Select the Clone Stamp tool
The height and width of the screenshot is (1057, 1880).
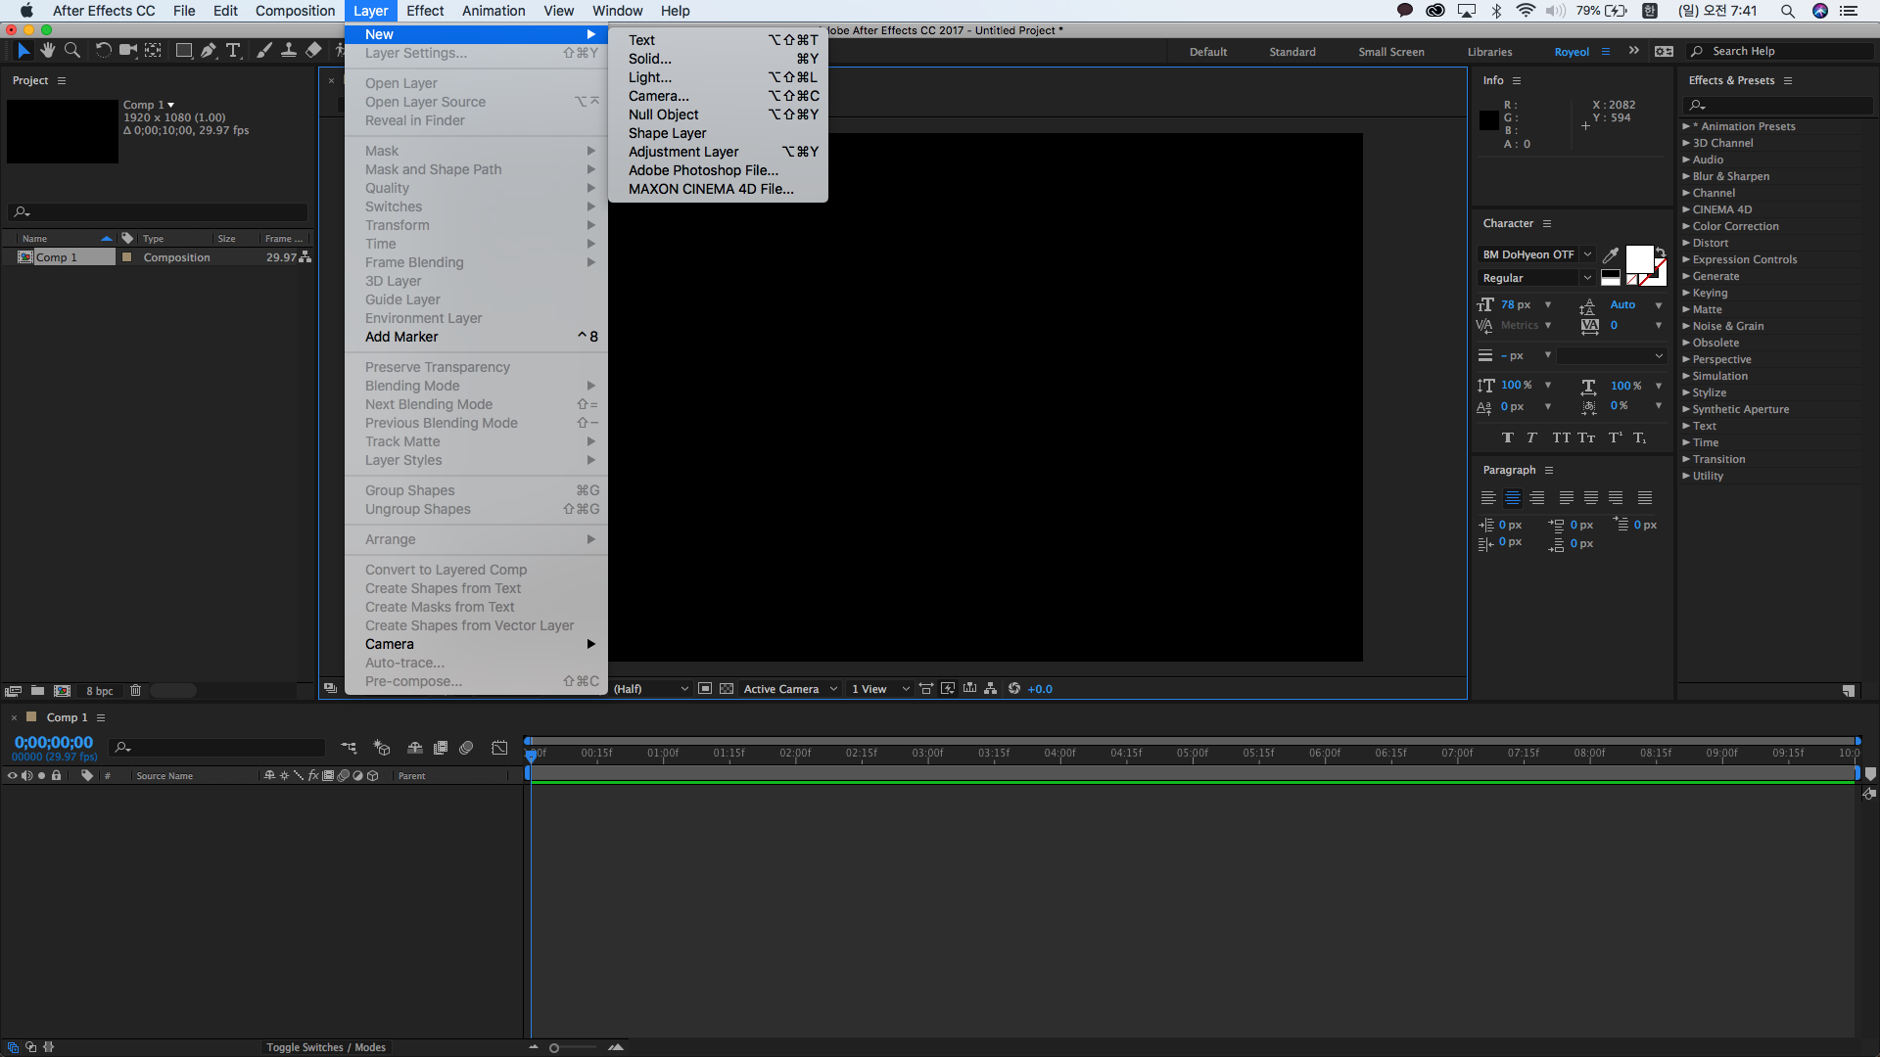[289, 50]
